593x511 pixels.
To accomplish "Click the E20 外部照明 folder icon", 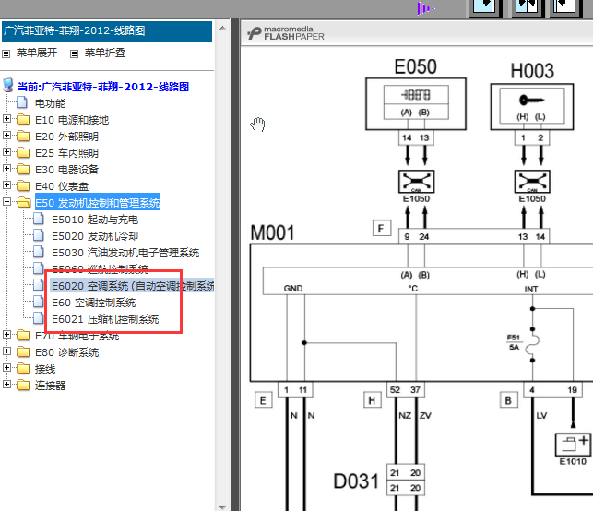I will point(23,136).
